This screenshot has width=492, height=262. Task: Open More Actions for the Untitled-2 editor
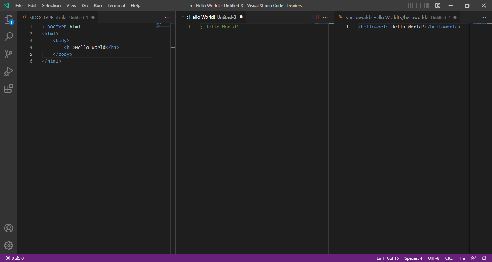484,17
